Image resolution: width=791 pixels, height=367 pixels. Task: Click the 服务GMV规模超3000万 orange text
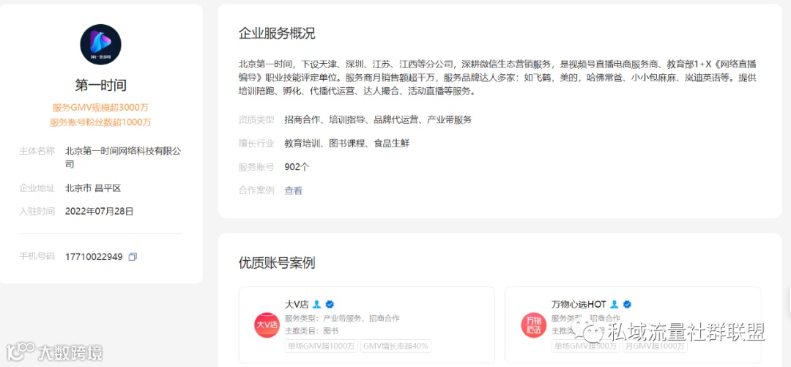pyautogui.click(x=100, y=108)
